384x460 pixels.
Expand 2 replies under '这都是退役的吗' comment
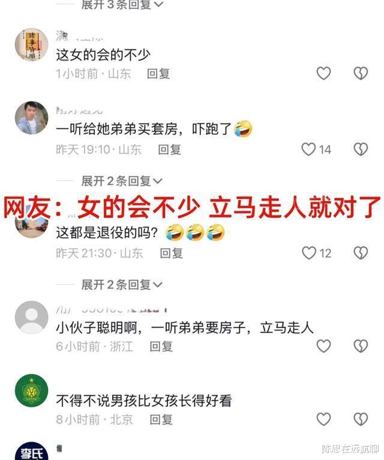pos(122,285)
